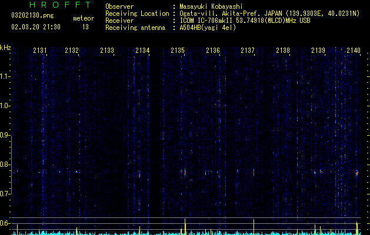Click the A504HB(yagi 4el) antenna text

click(208, 28)
